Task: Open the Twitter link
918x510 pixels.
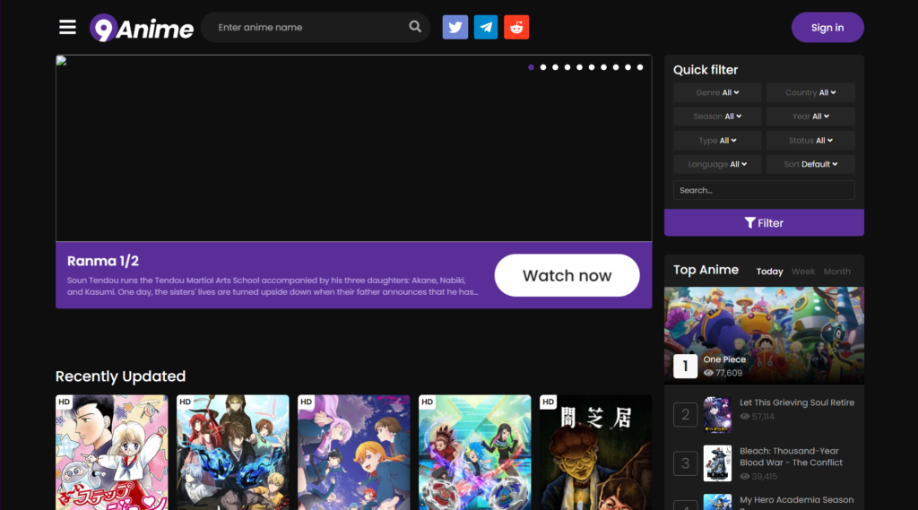Action: click(x=455, y=28)
